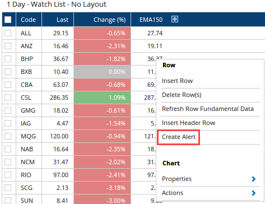Toggle the select-all checkbox in header

tap(8, 20)
